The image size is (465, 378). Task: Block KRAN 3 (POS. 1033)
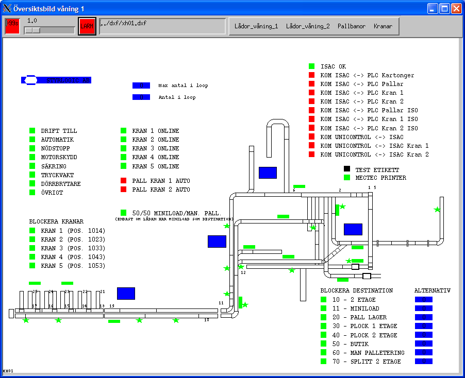point(32,248)
